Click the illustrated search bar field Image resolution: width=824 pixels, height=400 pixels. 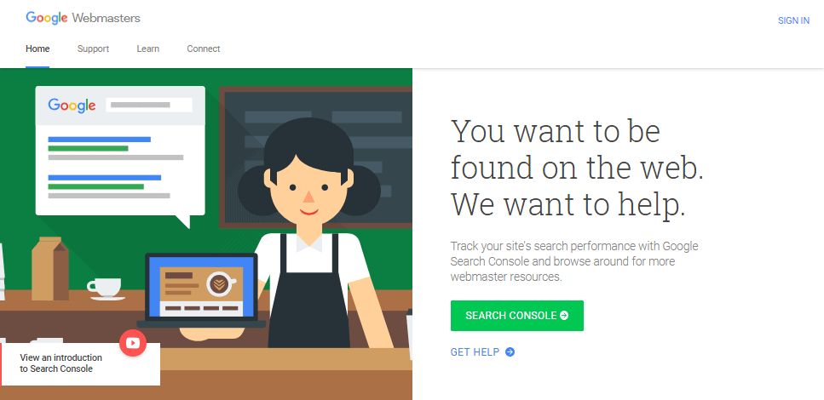click(149, 105)
